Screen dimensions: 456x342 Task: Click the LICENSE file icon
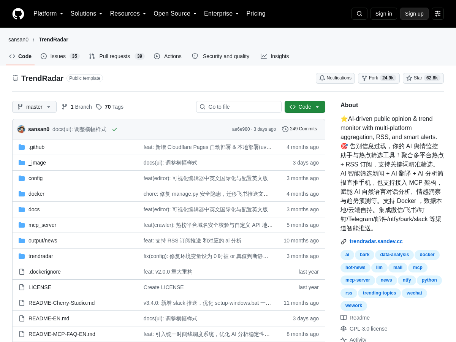click(22, 287)
